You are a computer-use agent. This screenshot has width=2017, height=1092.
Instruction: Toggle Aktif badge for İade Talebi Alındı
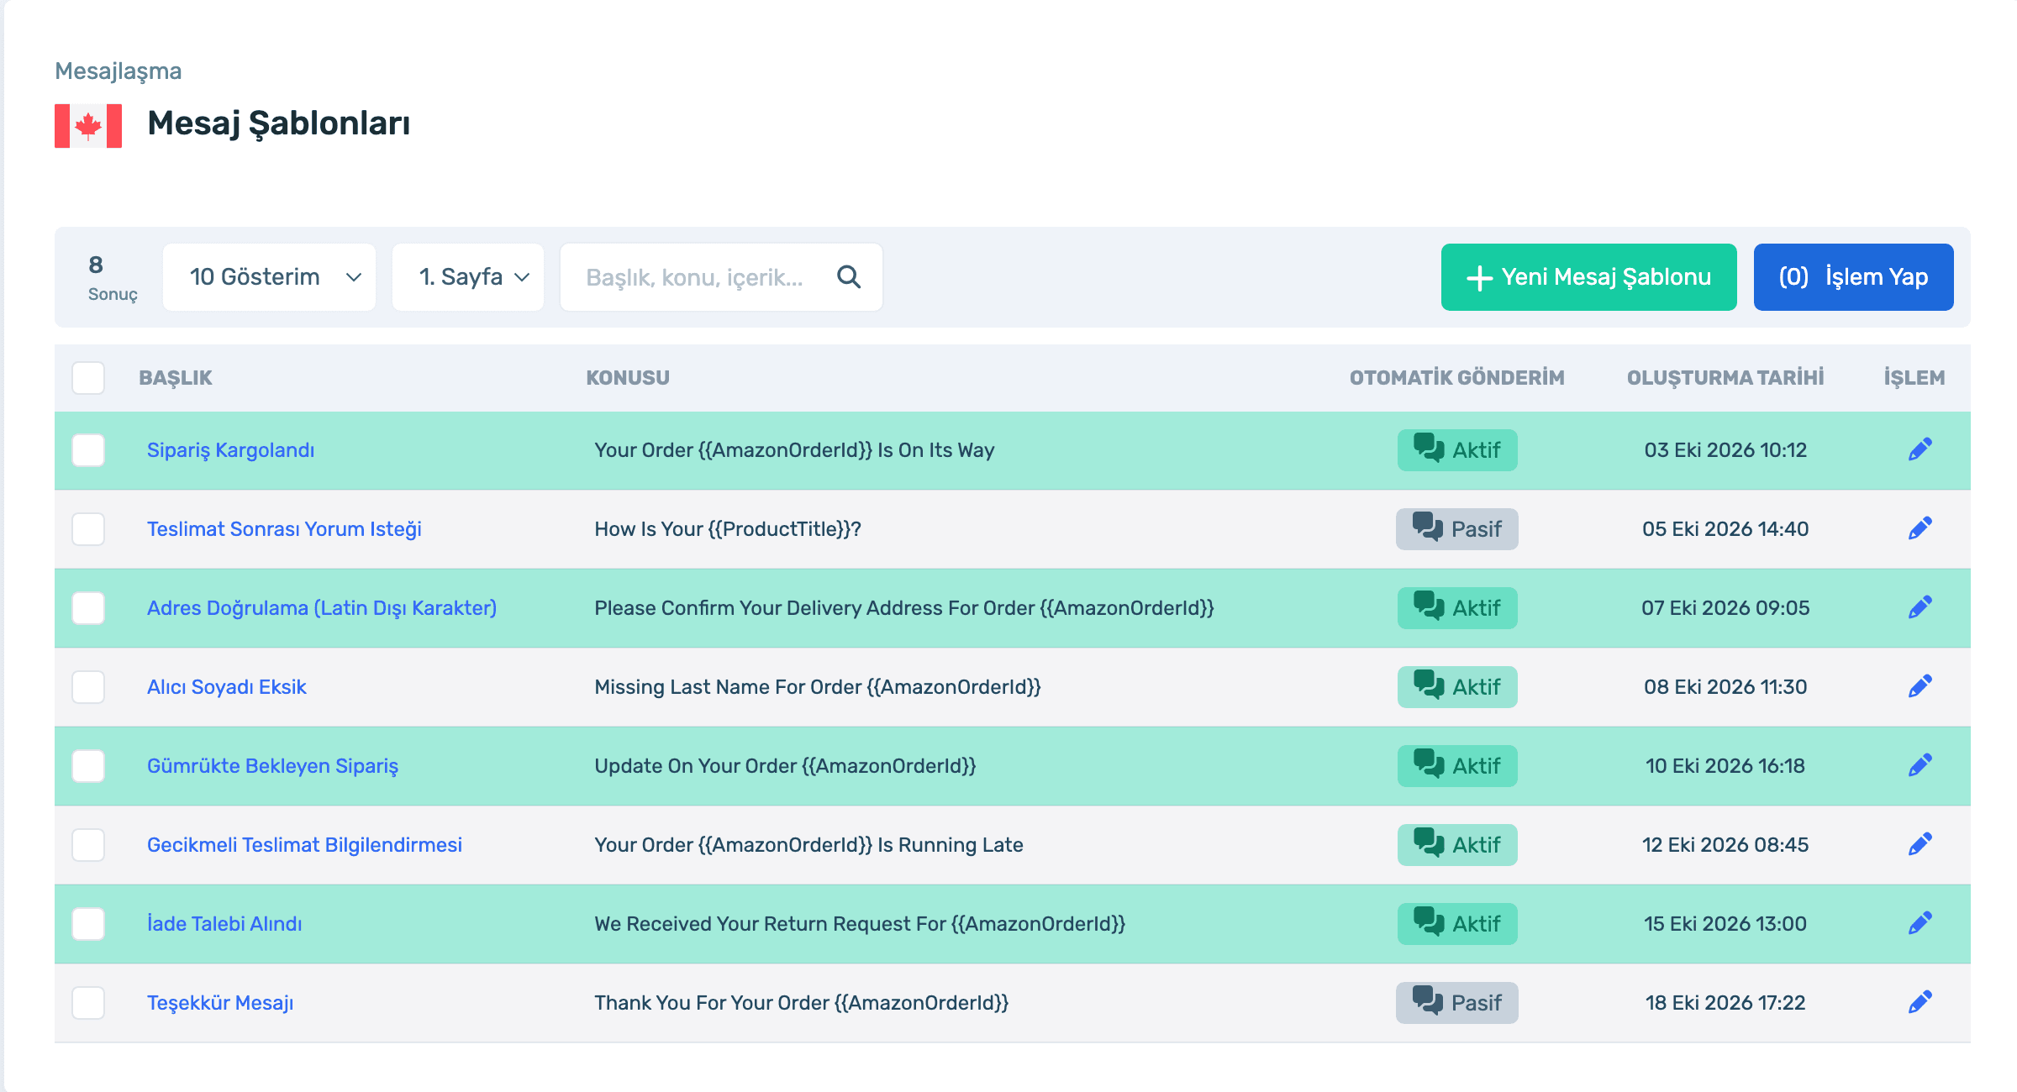tap(1457, 924)
